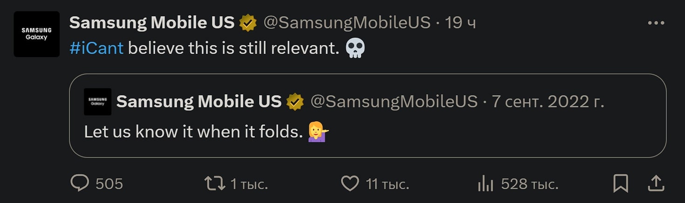The height and width of the screenshot is (203, 685).
Task: Click the quoted tweet's small Samsung avatar
Action: pos(97,101)
